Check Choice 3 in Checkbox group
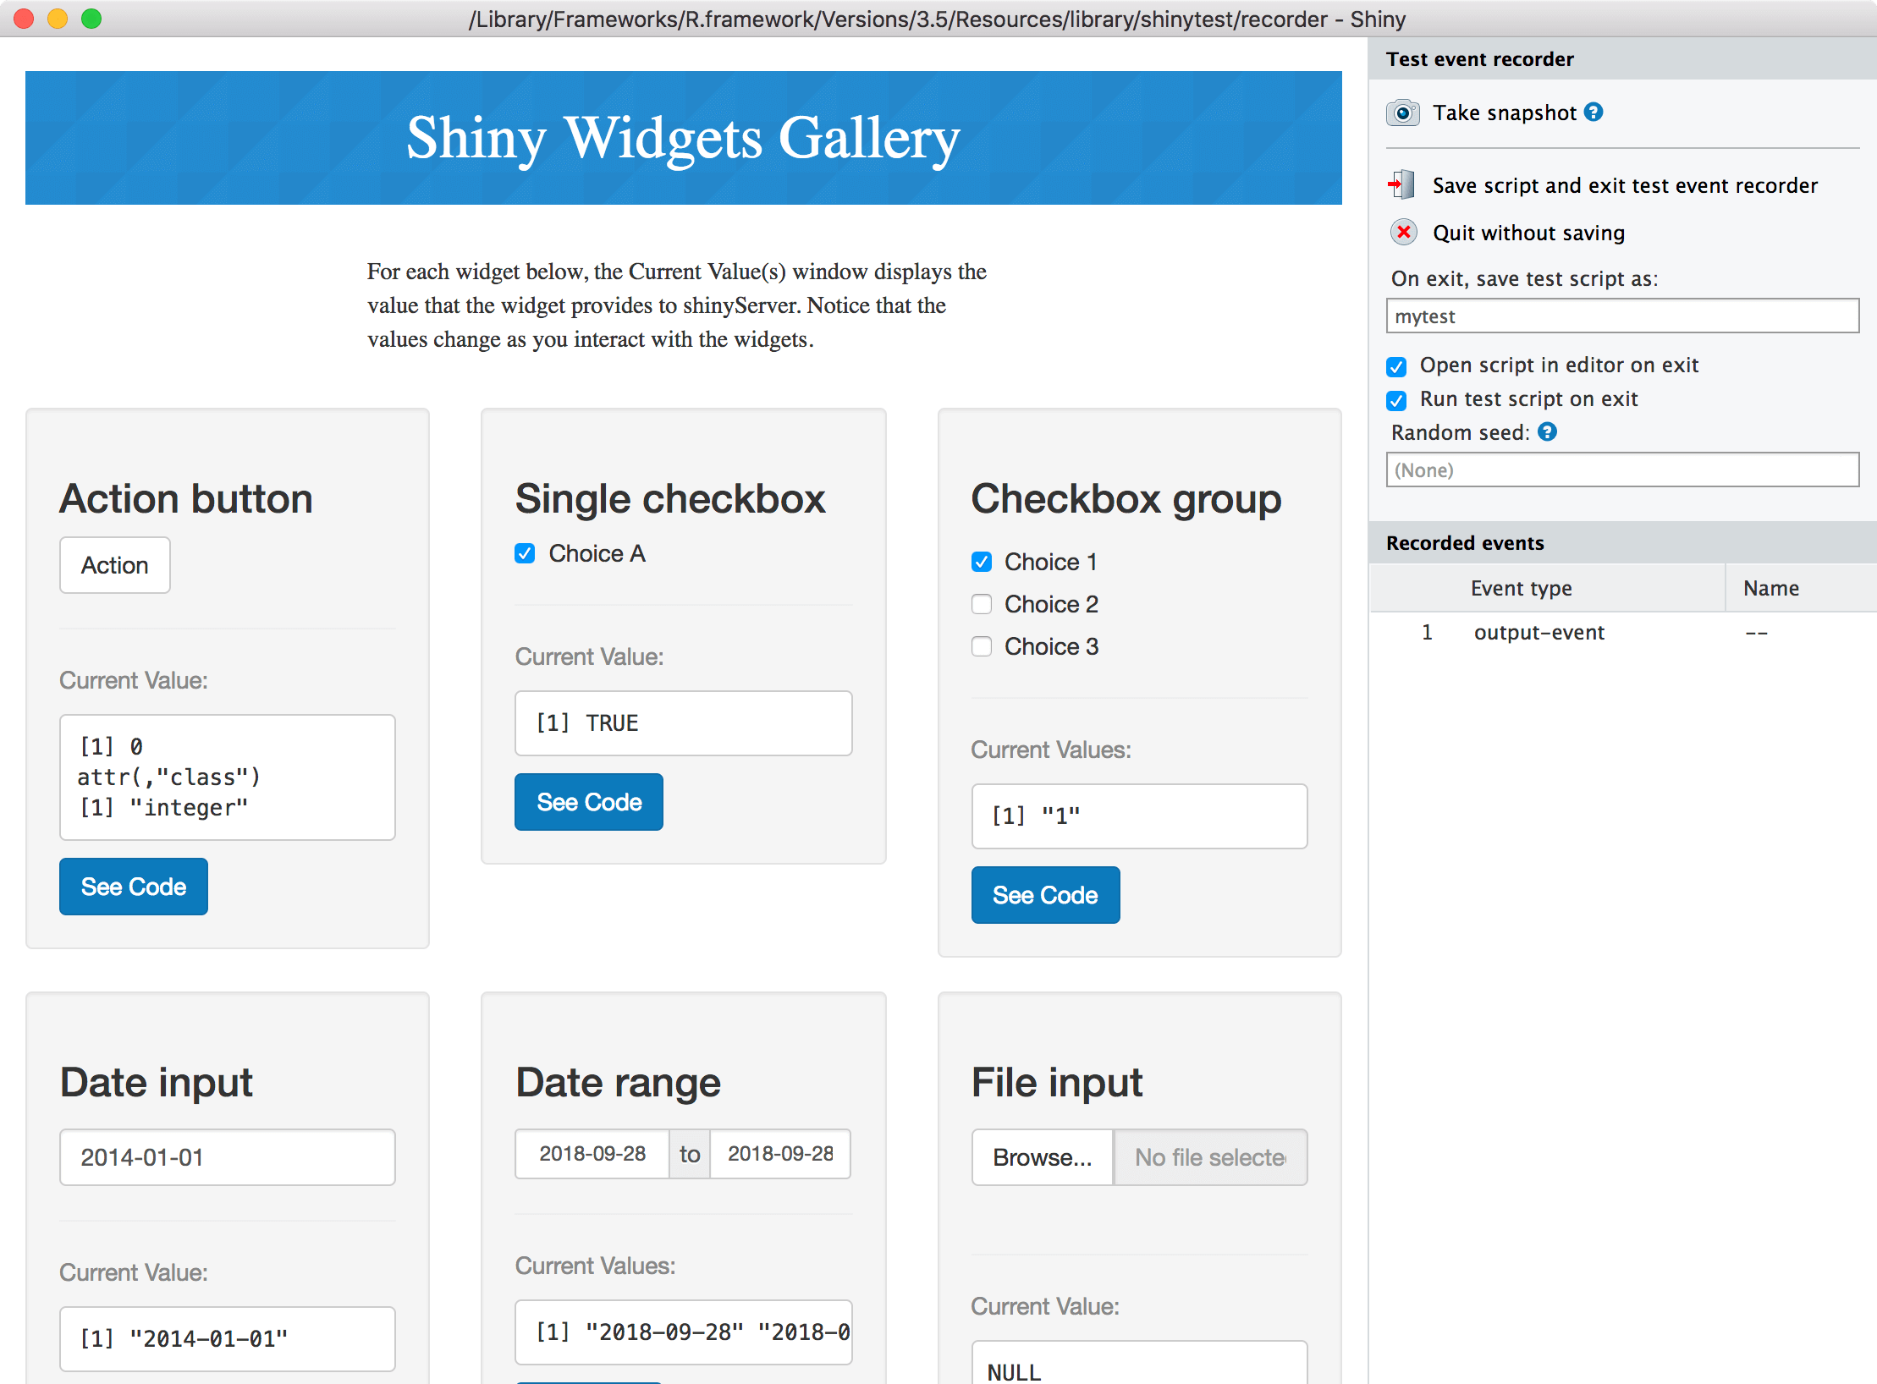 pos(982,646)
